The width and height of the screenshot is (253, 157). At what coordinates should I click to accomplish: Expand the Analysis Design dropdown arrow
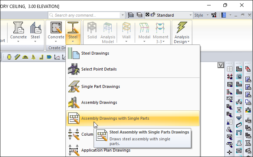tap(188, 42)
